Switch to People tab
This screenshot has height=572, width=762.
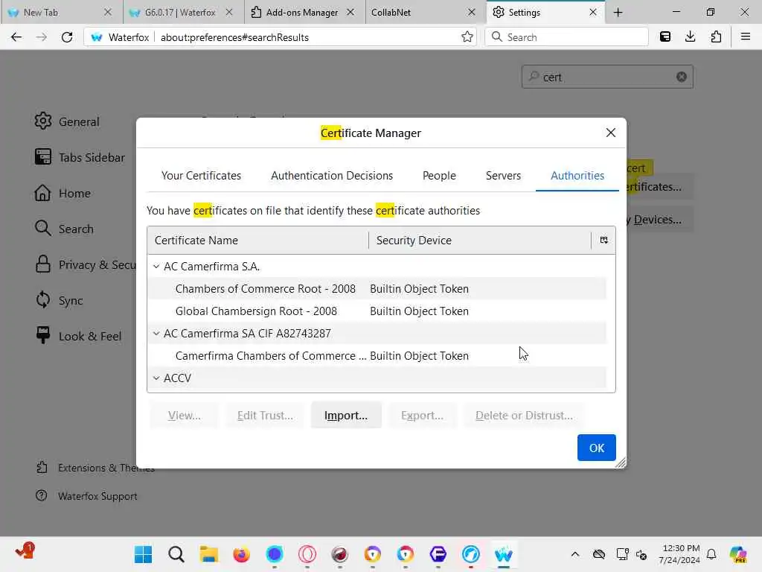point(439,176)
